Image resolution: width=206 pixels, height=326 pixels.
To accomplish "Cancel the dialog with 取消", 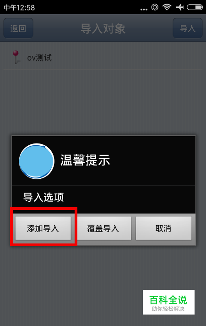I will [x=163, y=228].
